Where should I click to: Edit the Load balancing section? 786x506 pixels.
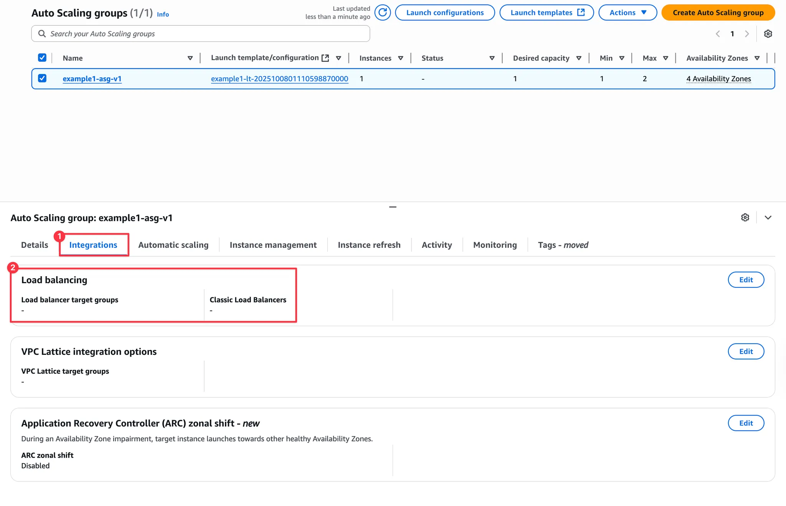(746, 280)
